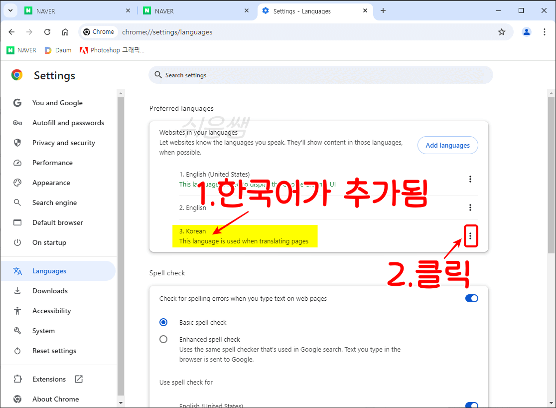The image size is (556, 408).
Task: Click the bookmark star in address bar
Action: coord(502,31)
